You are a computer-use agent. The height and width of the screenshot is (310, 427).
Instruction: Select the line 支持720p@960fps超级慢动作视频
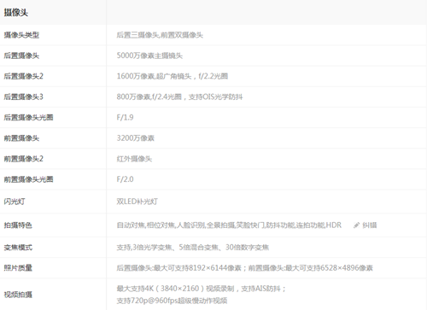click(x=172, y=301)
